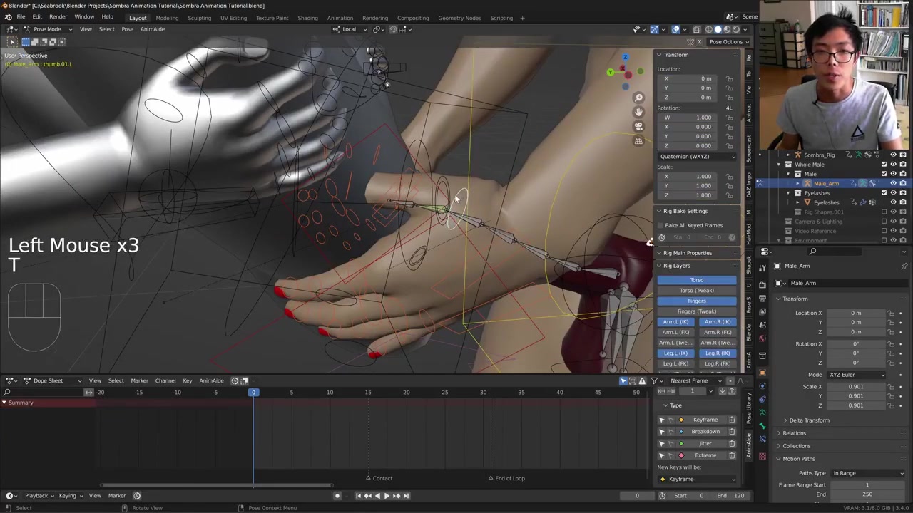Viewport: 913px width, 513px height.
Task: Open the Pose menu in viewport header
Action: point(127,29)
